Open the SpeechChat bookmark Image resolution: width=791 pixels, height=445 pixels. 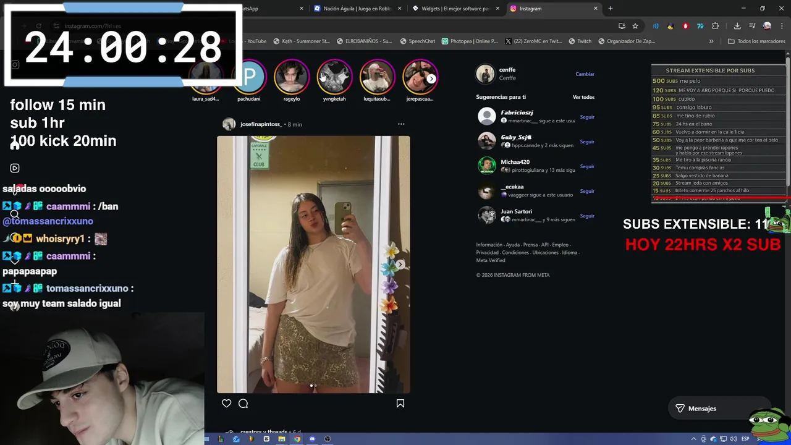click(x=418, y=41)
